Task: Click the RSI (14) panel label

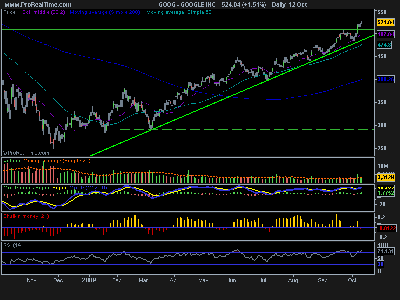Action: coord(13,245)
